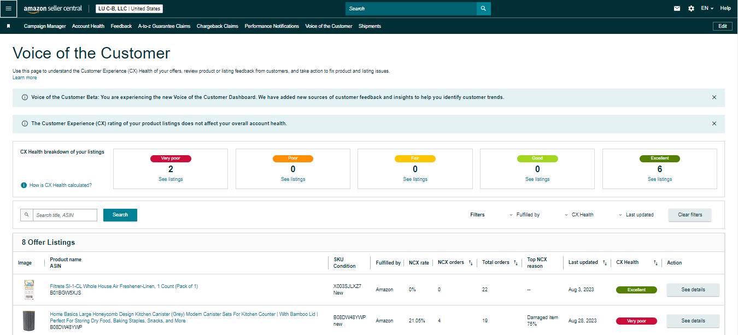Click the magnifier search button in header

(x=483, y=9)
